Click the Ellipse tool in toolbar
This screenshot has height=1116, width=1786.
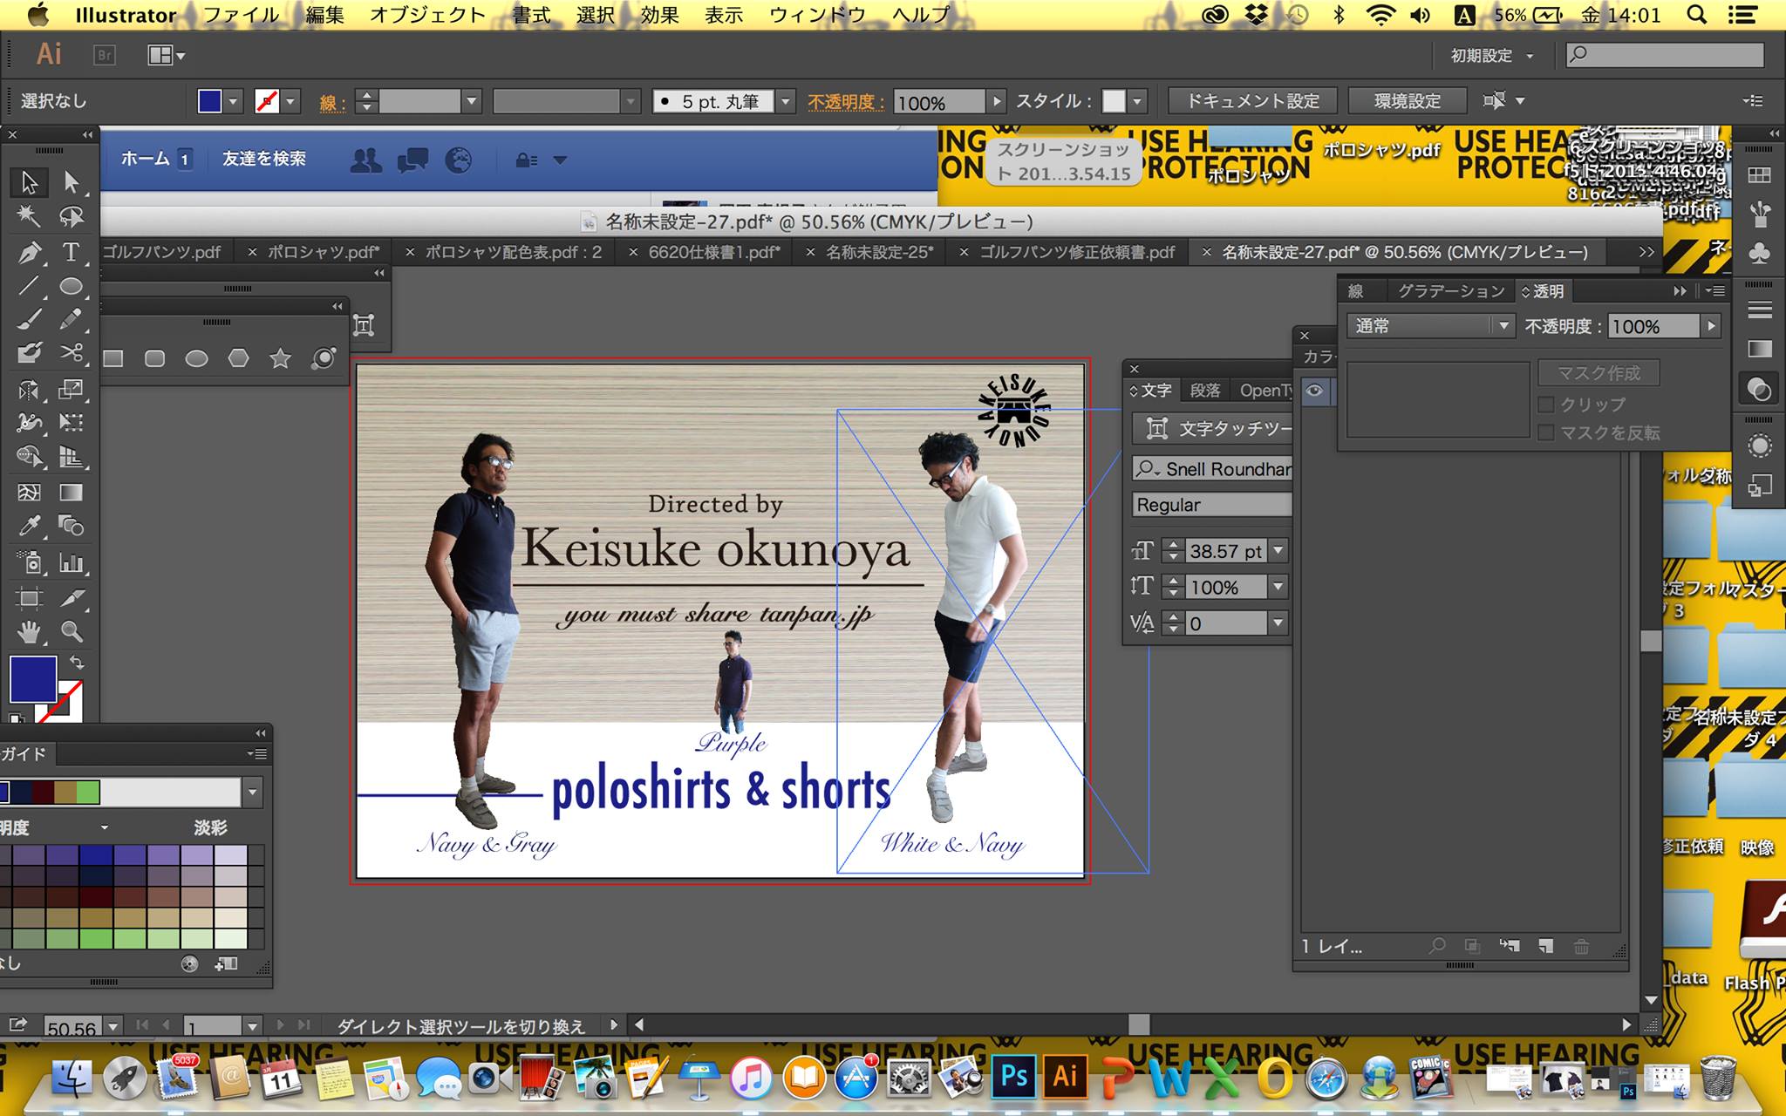click(71, 286)
